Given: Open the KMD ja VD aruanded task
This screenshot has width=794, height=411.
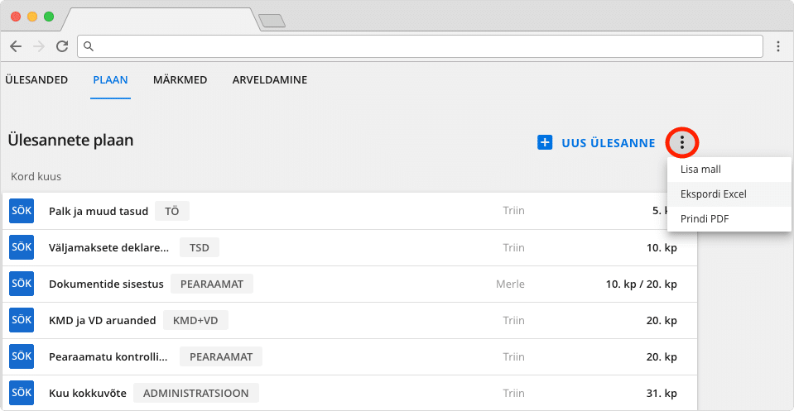Looking at the screenshot, I should point(103,321).
